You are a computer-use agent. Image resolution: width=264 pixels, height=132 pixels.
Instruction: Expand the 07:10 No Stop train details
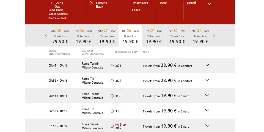point(207,125)
